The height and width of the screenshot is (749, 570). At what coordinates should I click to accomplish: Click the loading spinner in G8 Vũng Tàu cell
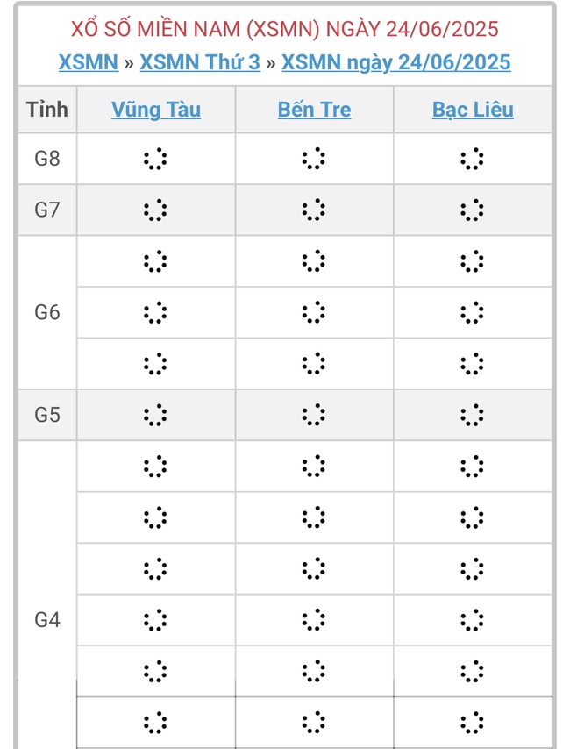click(156, 159)
